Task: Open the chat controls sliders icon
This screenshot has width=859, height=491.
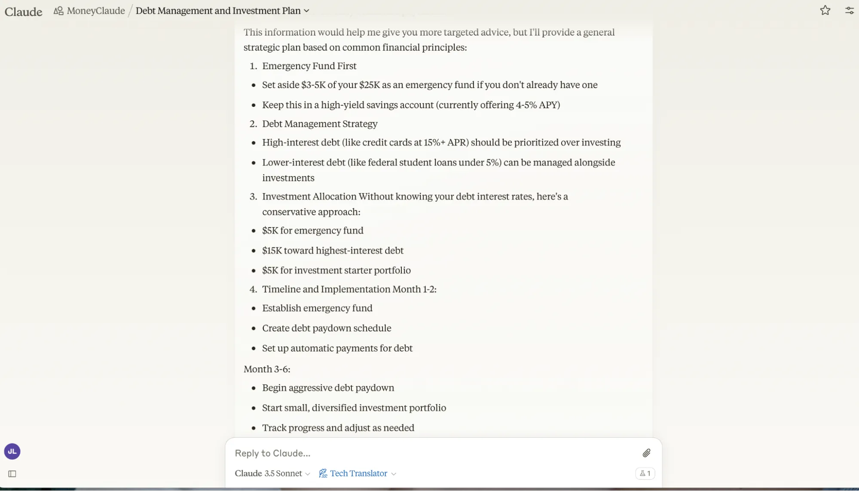Action: [x=849, y=11]
